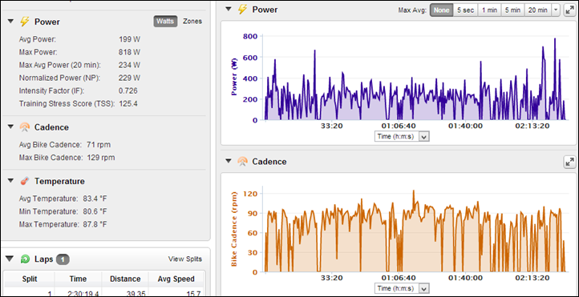579x297 pixels.
Task: Open the Time (h:m:s) dropdown under Cadence chart
Action: tap(402, 288)
